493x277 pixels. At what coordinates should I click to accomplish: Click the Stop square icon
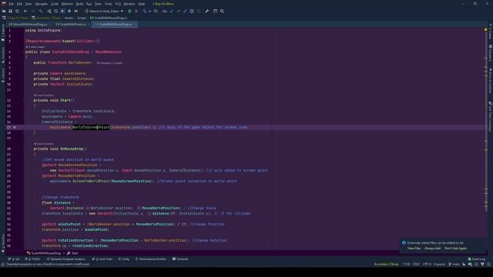tap(69, 11)
